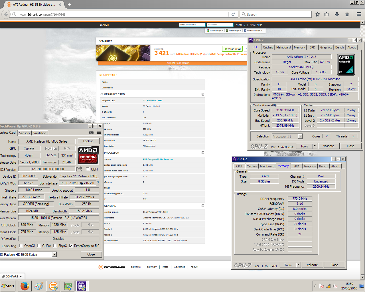Click Close button in GPU-Z window
Viewport: 365px width, 292px height.
coord(91,254)
